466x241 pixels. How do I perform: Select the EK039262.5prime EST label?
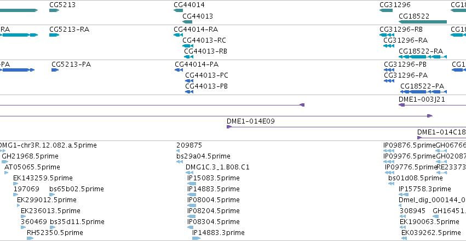[x=431, y=233]
